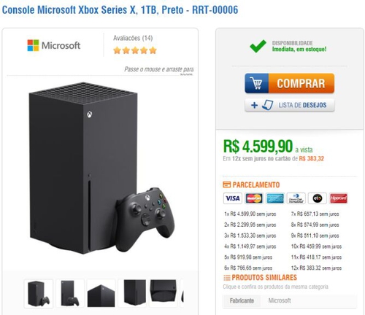This screenshot has height=315, width=365.
Task: Select second thumbnail showing console side view
Action: click(70, 294)
